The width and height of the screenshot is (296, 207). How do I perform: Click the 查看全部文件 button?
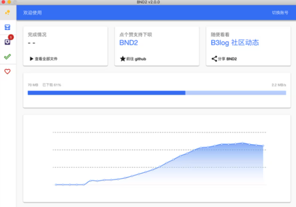pyautogui.click(x=44, y=59)
